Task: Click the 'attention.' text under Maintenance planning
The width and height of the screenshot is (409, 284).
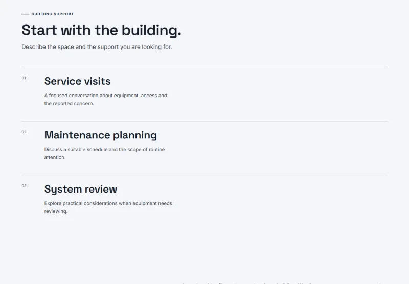Action: [x=55, y=157]
